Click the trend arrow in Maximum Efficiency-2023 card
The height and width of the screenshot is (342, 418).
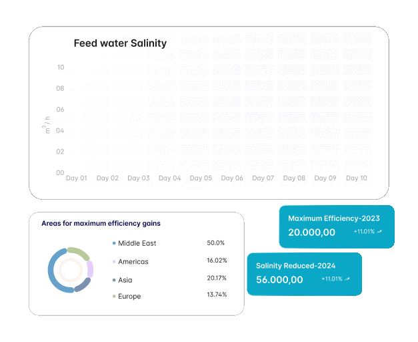[x=379, y=232]
